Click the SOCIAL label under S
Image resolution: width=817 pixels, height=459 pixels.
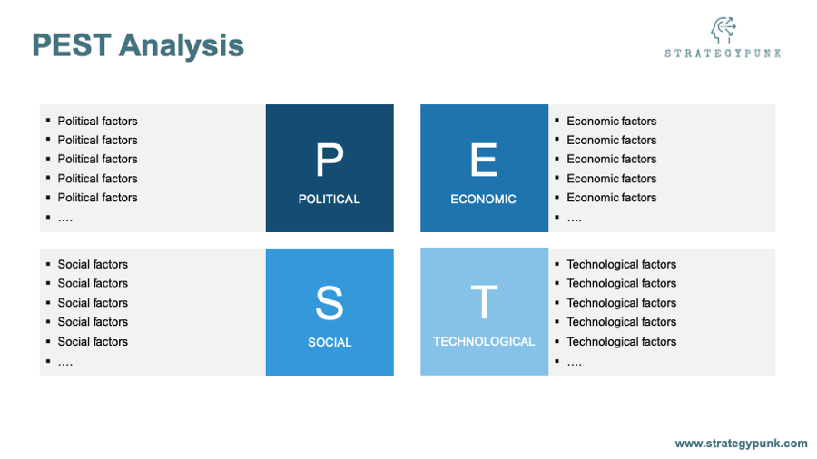330,342
